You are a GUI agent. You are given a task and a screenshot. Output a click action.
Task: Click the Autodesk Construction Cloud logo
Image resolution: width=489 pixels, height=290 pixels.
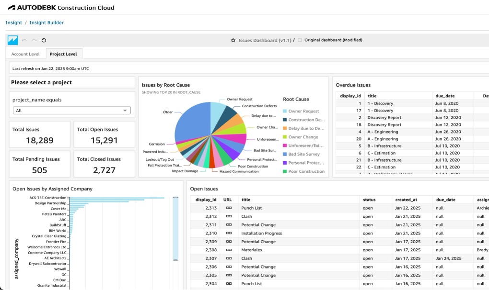(61, 8)
